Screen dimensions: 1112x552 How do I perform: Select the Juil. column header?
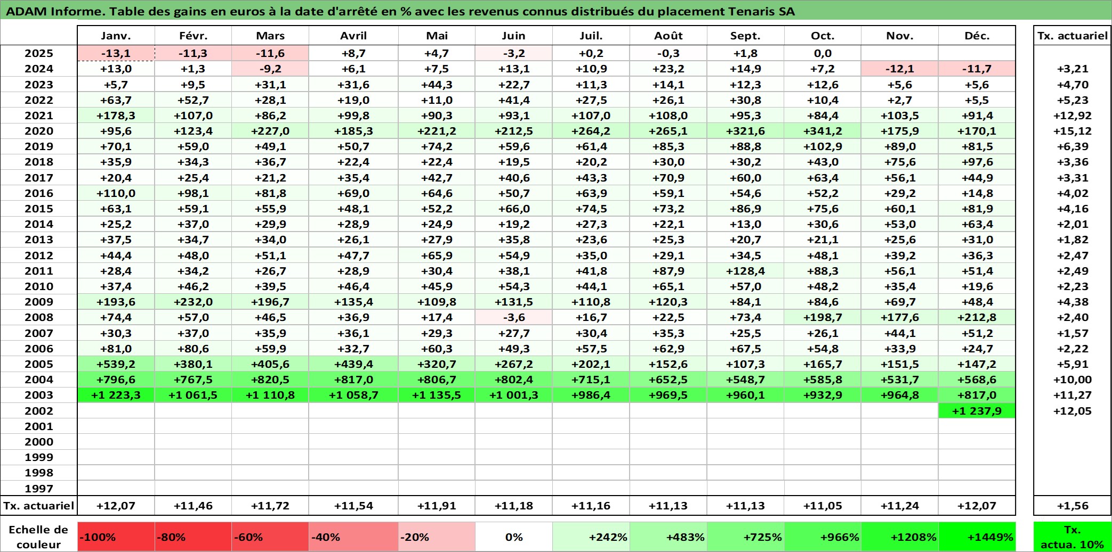[591, 36]
